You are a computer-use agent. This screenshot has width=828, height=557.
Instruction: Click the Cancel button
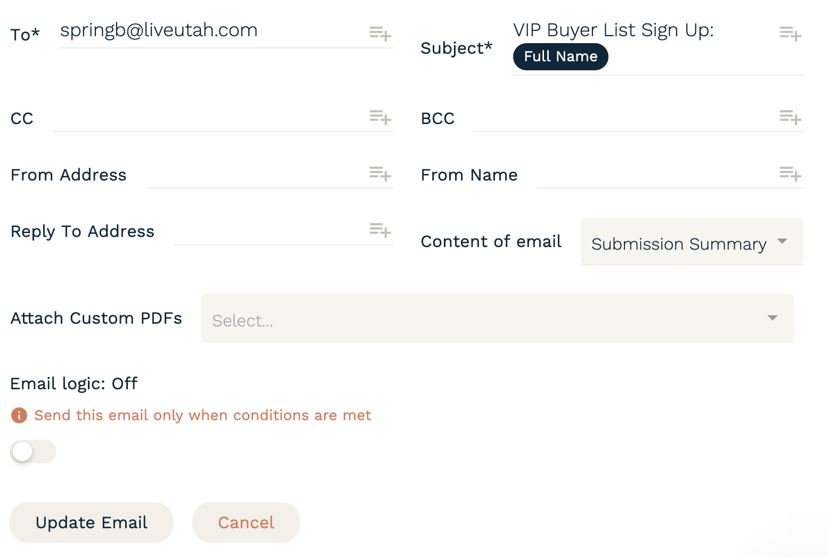tap(246, 522)
